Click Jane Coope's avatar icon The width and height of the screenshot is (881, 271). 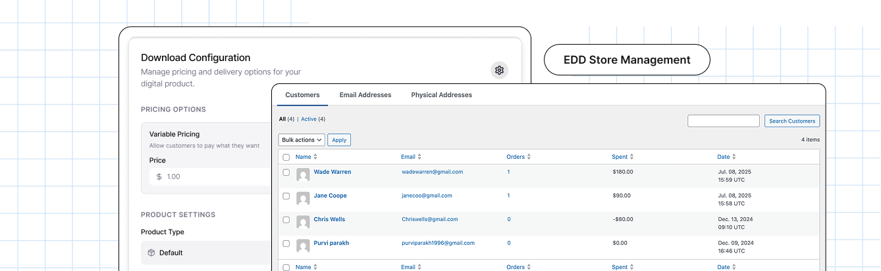[x=303, y=198]
